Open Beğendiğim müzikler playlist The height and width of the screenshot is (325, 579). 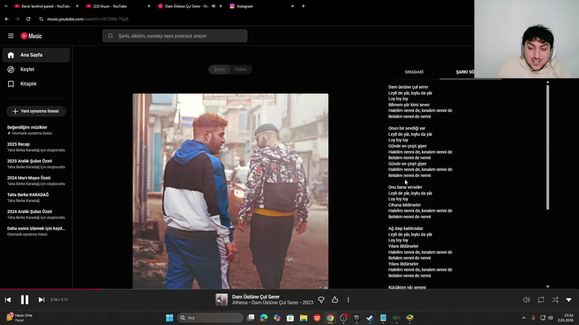click(x=36, y=130)
